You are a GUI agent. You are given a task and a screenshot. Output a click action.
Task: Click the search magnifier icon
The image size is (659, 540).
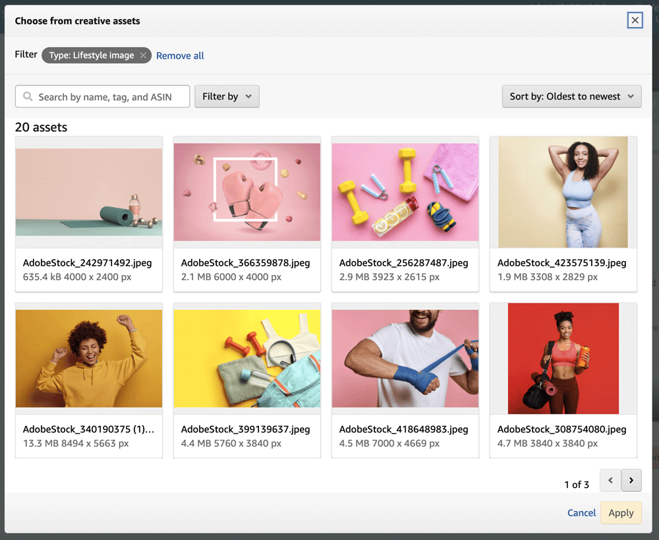[28, 97]
